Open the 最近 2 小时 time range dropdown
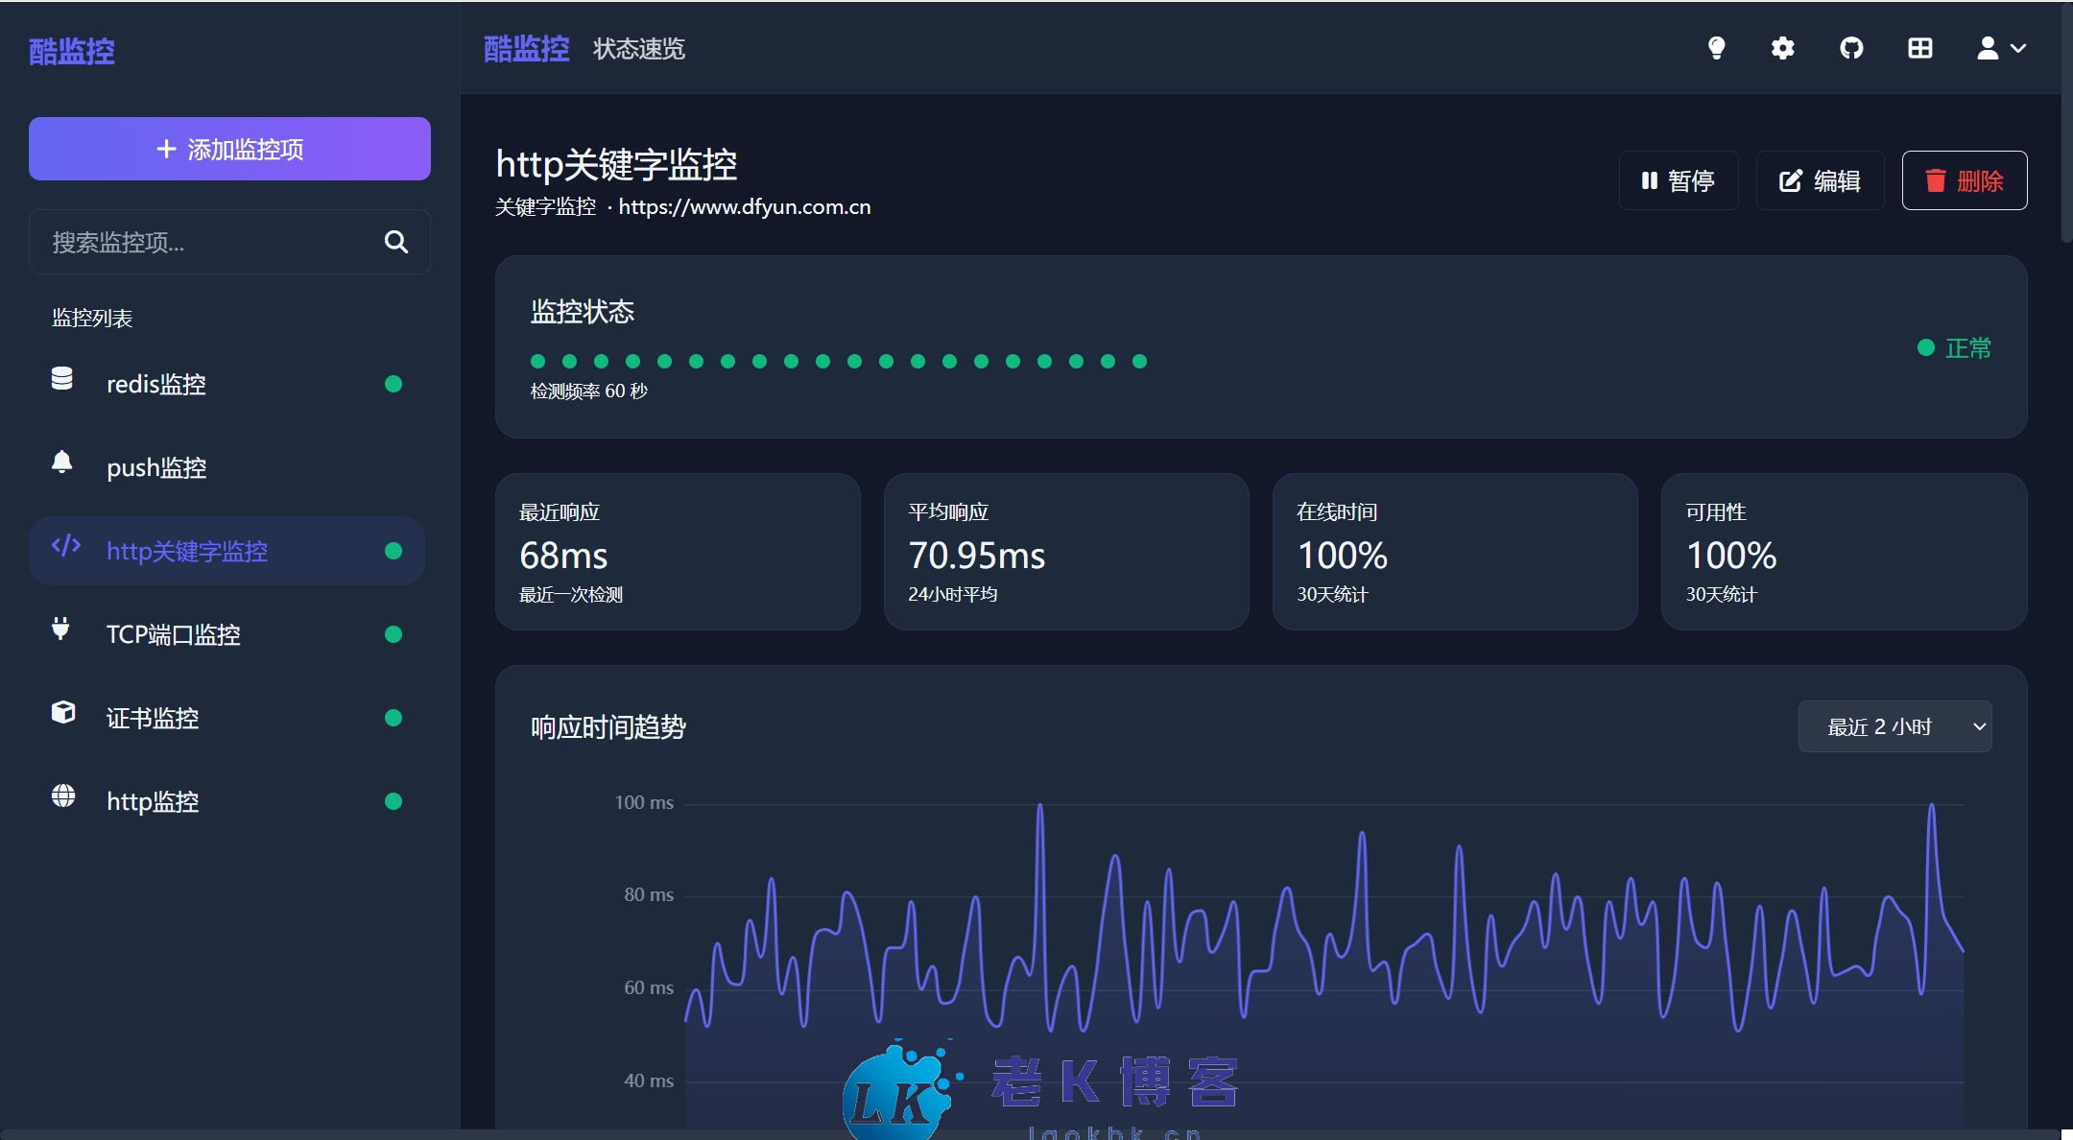This screenshot has height=1140, width=2073. click(1894, 726)
